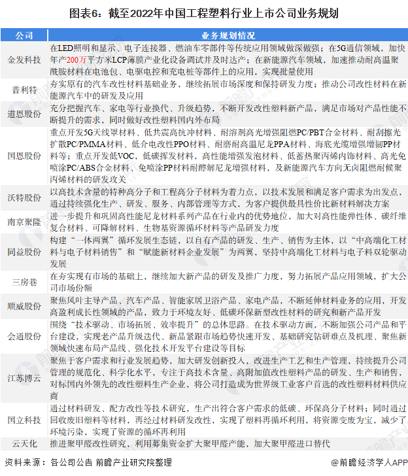Select company cell '南京聚隆'
This screenshot has height=476, width=408.
pyautogui.click(x=24, y=222)
